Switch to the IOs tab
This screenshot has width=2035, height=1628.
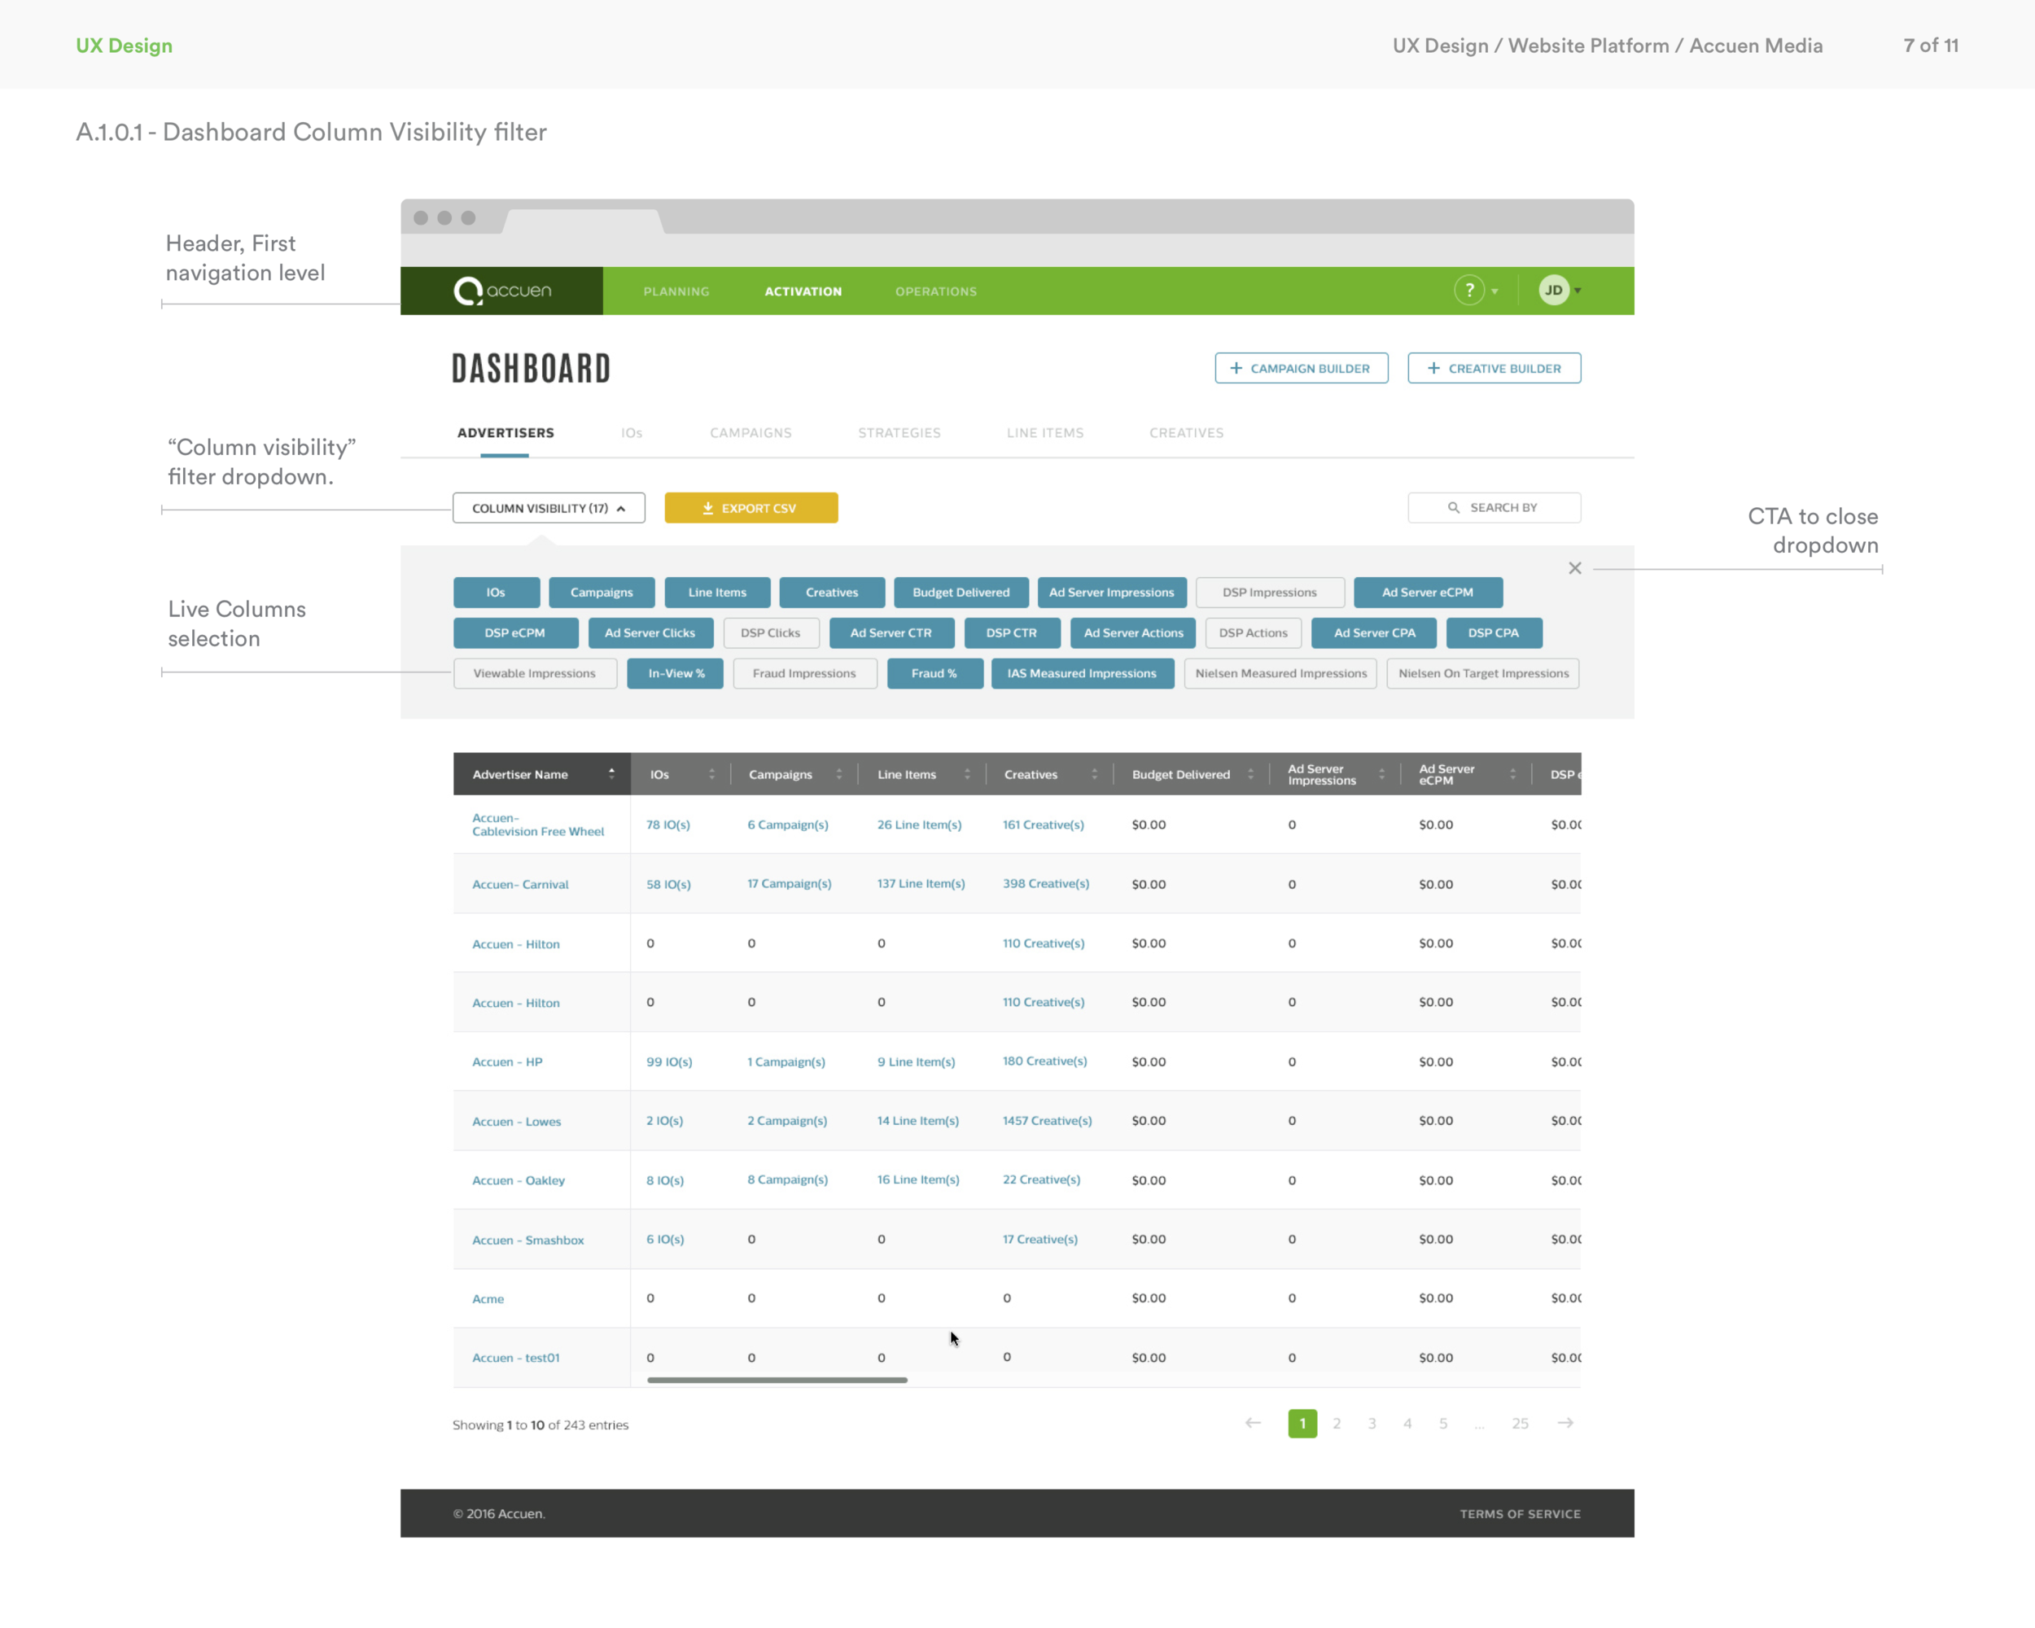pos(632,433)
